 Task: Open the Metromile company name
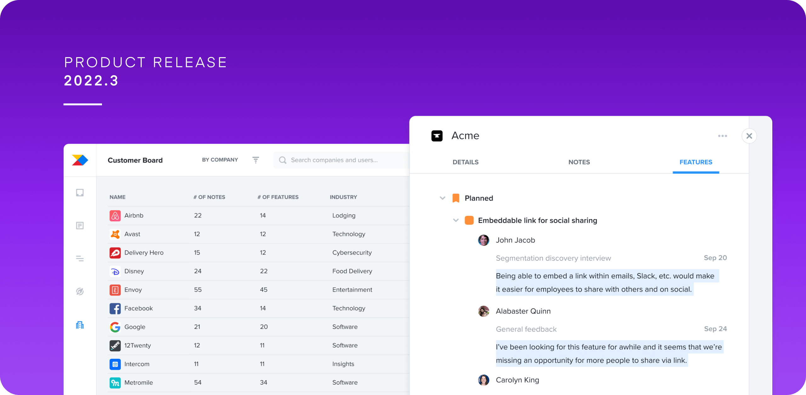tap(139, 383)
